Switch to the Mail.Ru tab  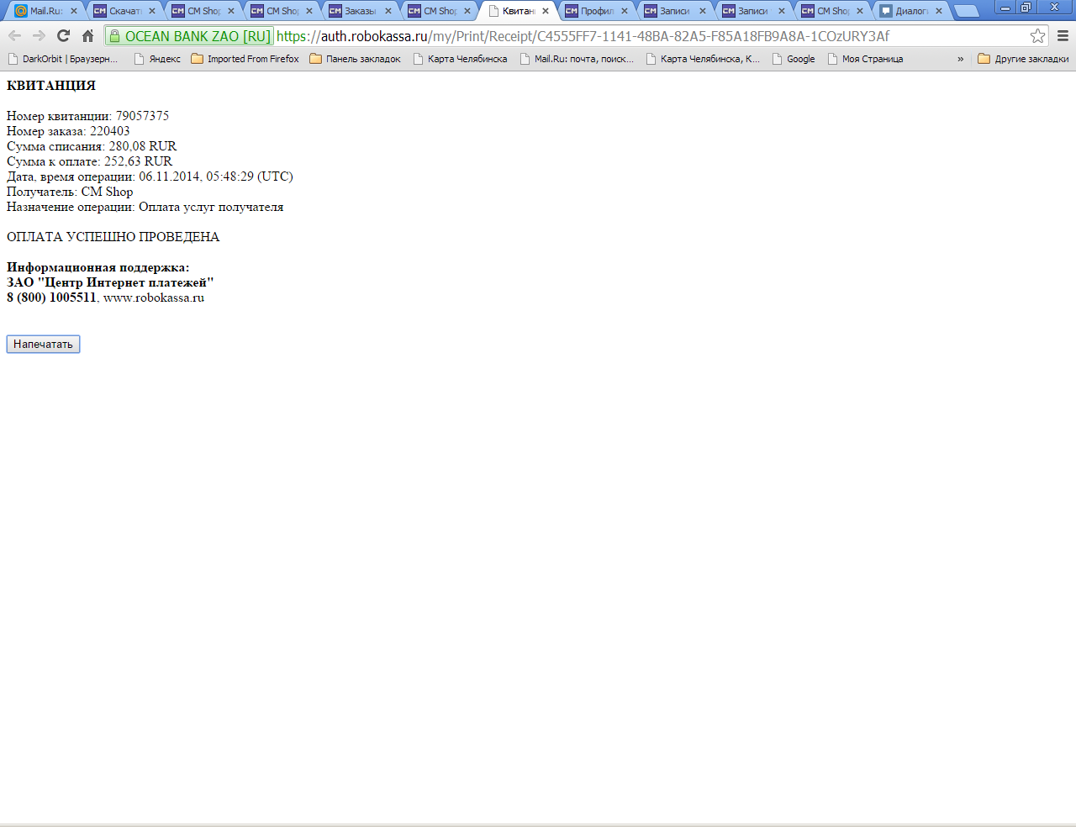(45, 11)
